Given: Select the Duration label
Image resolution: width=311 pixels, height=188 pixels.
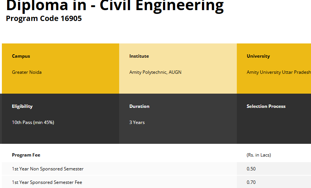Looking at the screenshot, I should pos(139,106).
